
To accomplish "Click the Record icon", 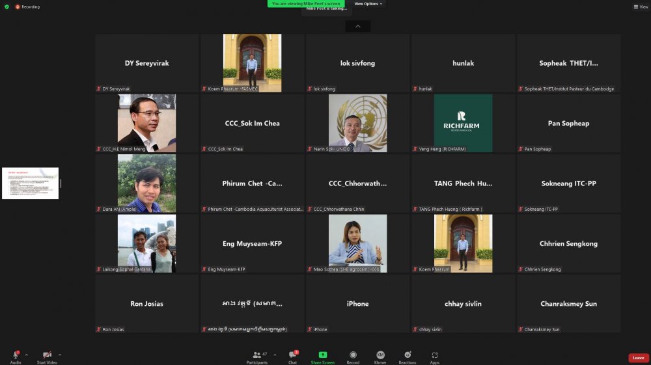I will [353, 355].
